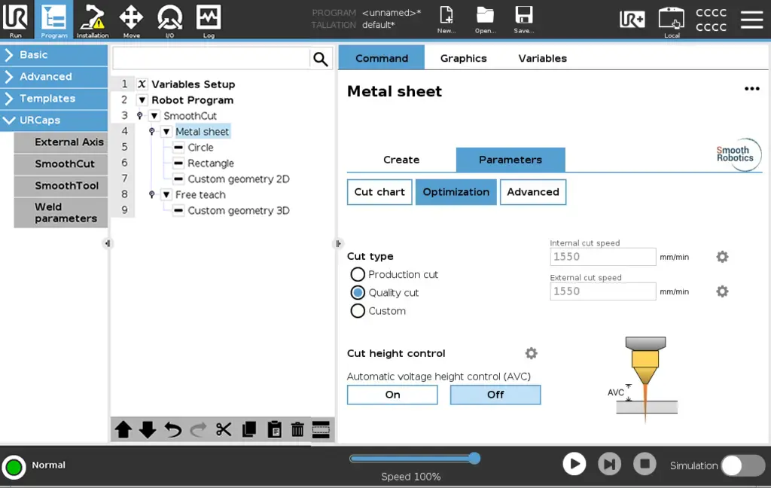771x488 pixels.
Task: Open the Cut chart sub-tab
Action: (x=379, y=192)
